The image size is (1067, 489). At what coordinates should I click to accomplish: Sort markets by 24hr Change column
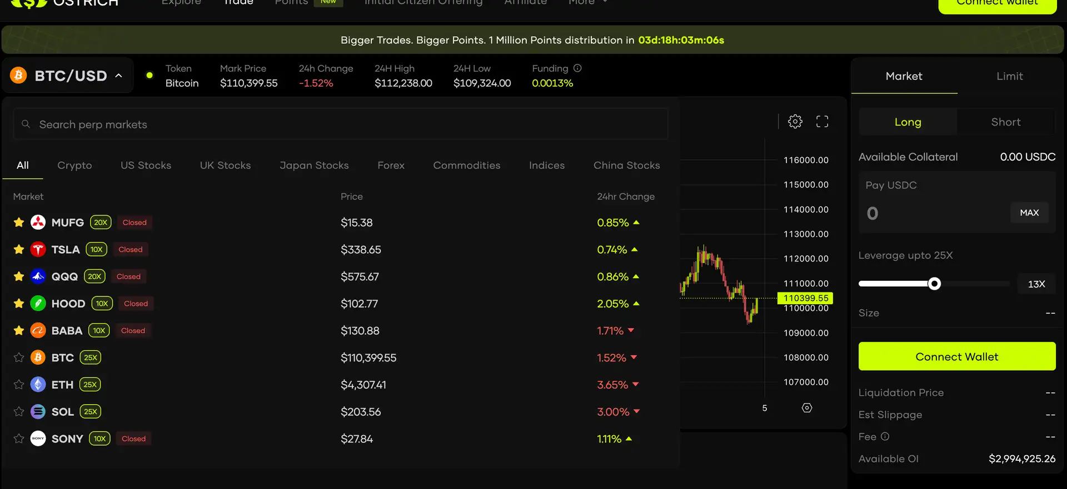(x=625, y=196)
